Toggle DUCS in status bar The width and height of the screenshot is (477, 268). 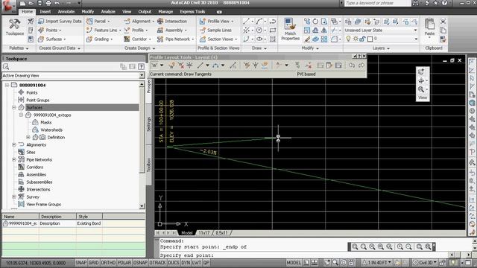(174, 263)
